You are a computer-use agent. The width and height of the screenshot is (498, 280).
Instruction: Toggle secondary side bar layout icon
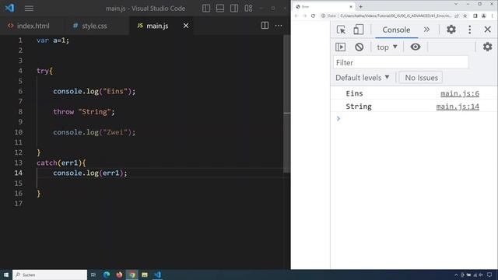click(x=234, y=9)
